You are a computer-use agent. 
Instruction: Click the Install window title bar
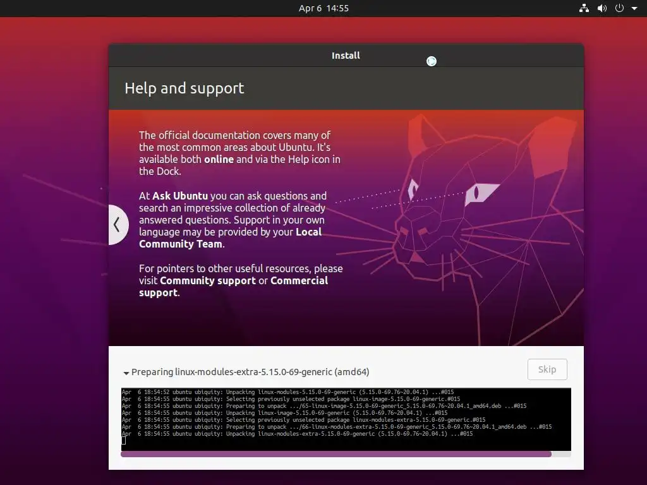(346, 56)
